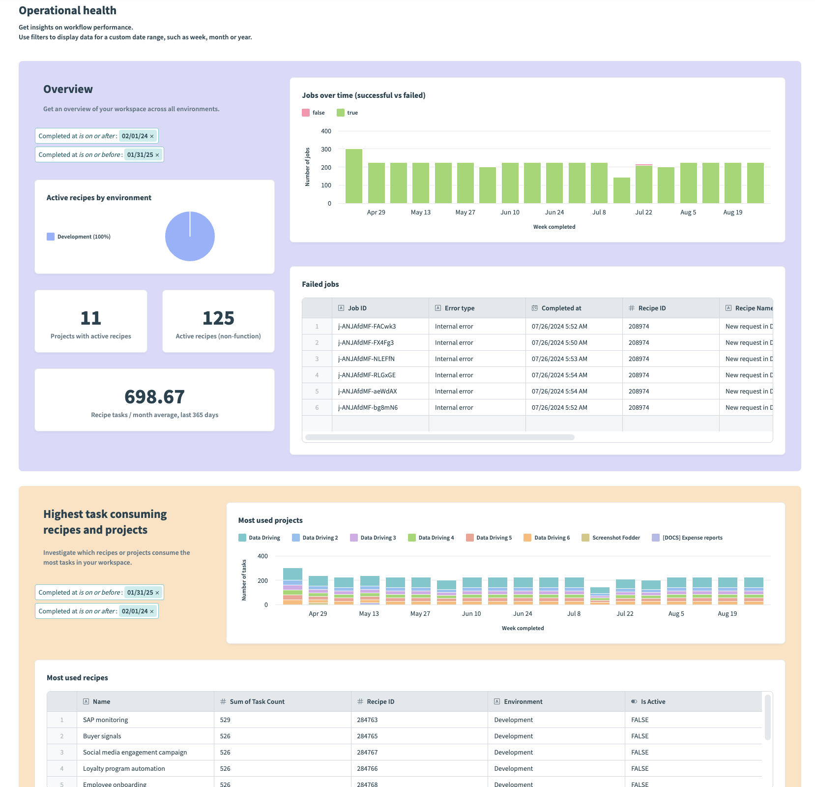Screen dimensions: 815x787
Task: Click the number icon beside Recipe ID header
Action: (631, 308)
